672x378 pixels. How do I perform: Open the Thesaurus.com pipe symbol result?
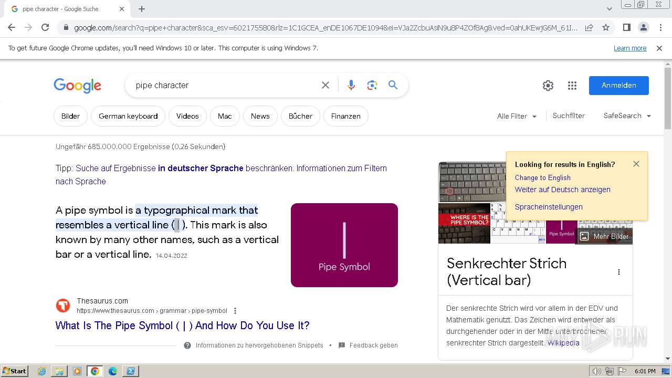coord(182,325)
